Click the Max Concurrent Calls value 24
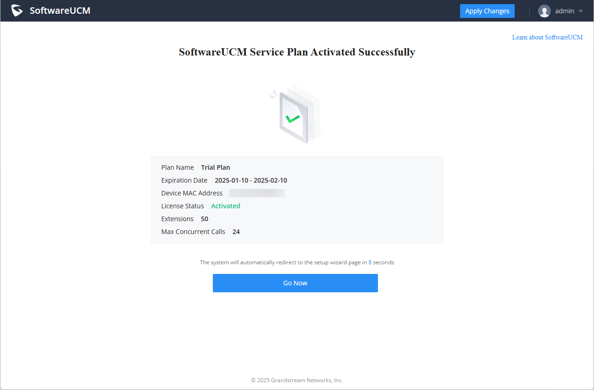The image size is (594, 390). pyautogui.click(x=236, y=232)
